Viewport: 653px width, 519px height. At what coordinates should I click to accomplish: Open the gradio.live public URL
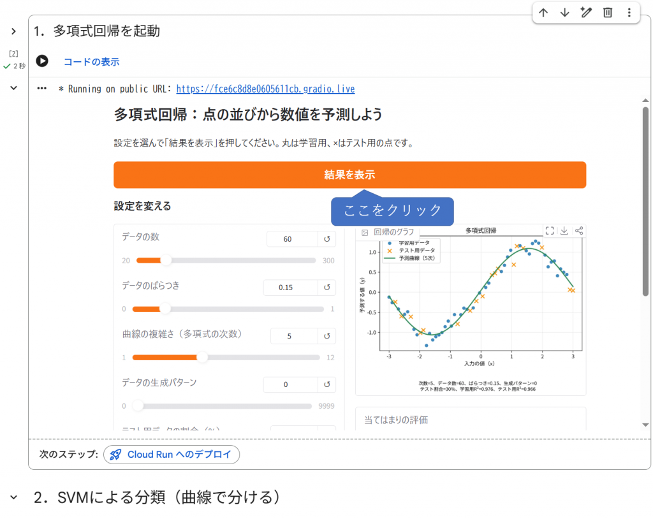pyautogui.click(x=265, y=89)
